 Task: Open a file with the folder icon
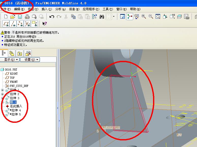[x=13, y=17]
